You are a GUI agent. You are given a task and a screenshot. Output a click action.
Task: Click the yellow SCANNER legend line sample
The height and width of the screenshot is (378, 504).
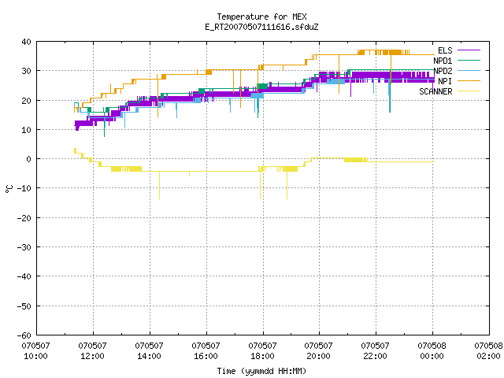[469, 91]
